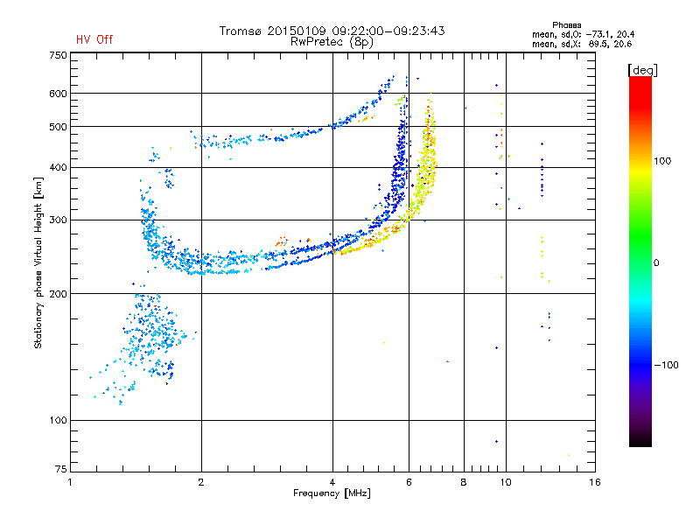Select the "mean, sd,X: 89.5, 20.6" line

point(582,44)
